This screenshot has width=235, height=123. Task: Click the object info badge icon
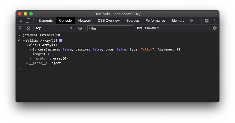click(x=61, y=41)
